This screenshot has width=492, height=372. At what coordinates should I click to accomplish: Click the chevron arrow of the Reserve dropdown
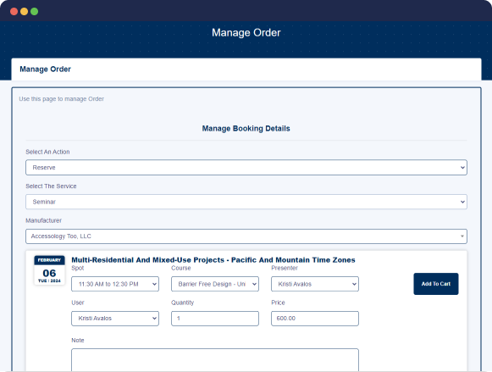(x=462, y=168)
